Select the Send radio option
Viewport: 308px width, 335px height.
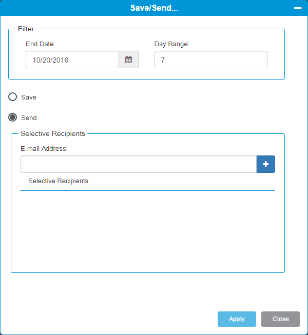click(13, 117)
